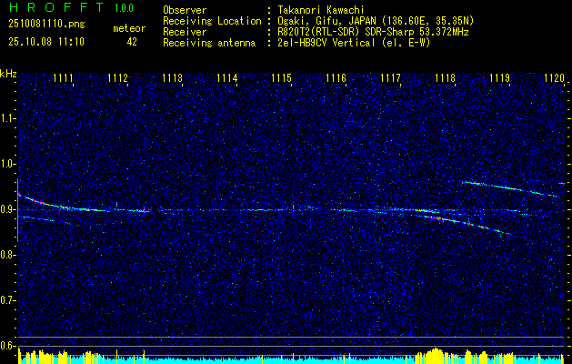Image resolution: width=572 pixels, height=364 pixels.
Task: Click the HROFFT title text
Action: [x=56, y=7]
